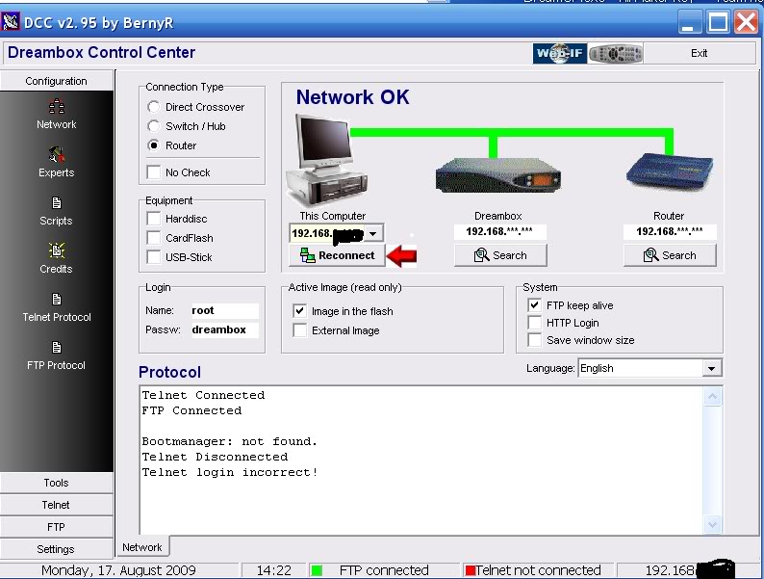Toggle FTP keep alive checkbox
Screen dimensions: 764x579
point(534,305)
